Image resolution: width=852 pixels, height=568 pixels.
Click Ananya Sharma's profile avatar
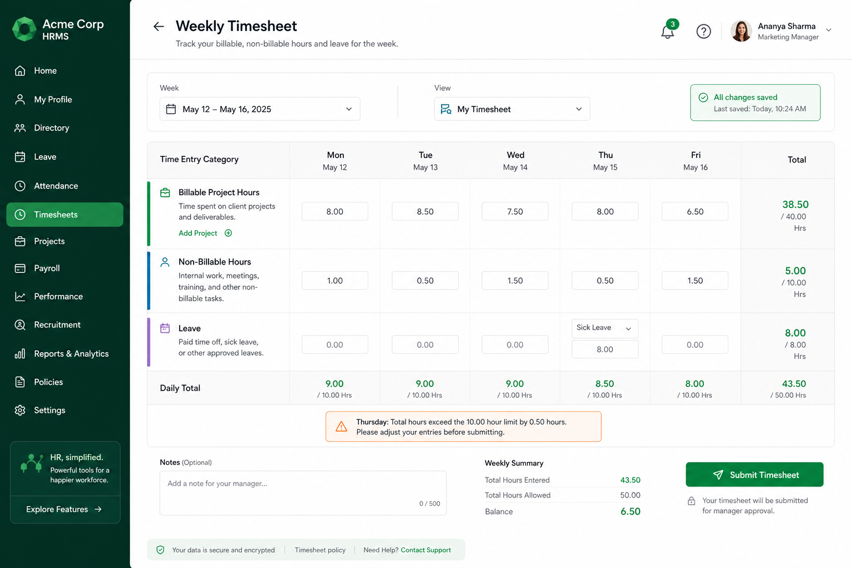pyautogui.click(x=741, y=31)
